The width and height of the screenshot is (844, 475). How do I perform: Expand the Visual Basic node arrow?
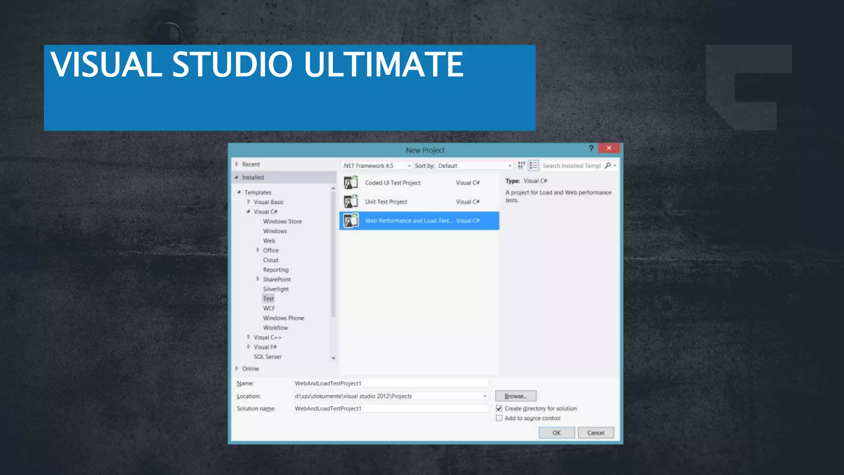[249, 202]
